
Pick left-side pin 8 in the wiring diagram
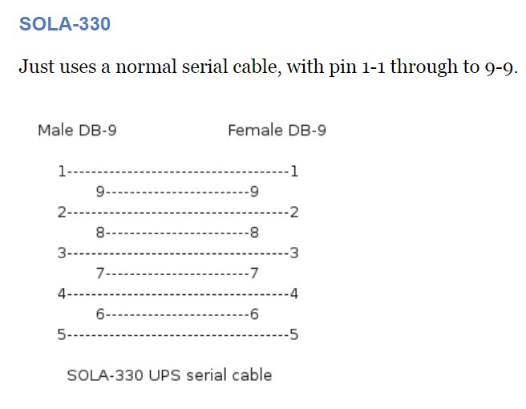(99, 233)
